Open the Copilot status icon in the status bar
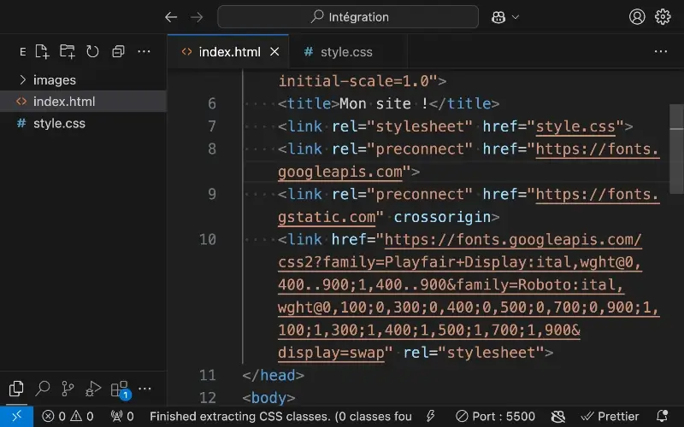Screen dimensions: 684x427 pyautogui.click(x=558, y=417)
